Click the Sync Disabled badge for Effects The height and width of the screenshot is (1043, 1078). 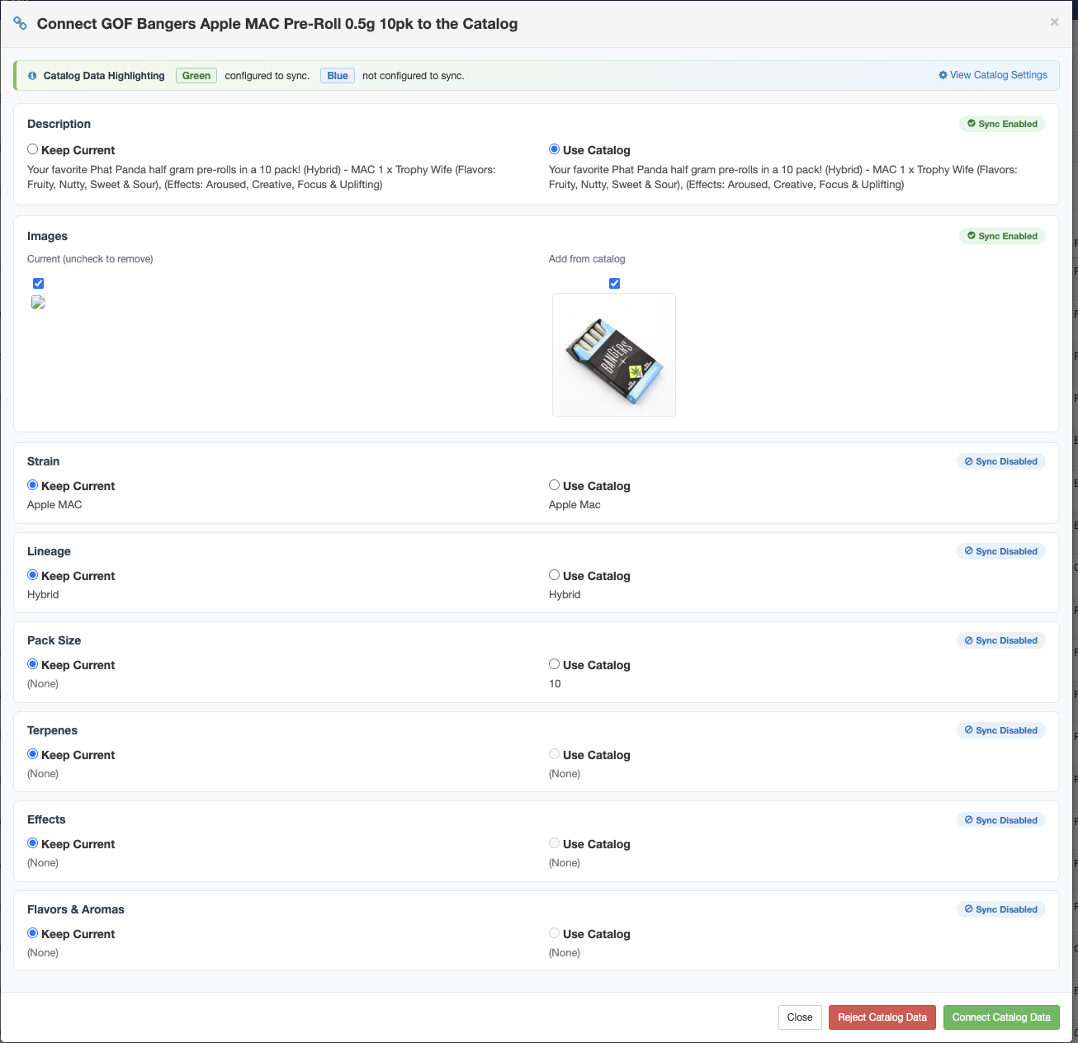pyautogui.click(x=1001, y=820)
